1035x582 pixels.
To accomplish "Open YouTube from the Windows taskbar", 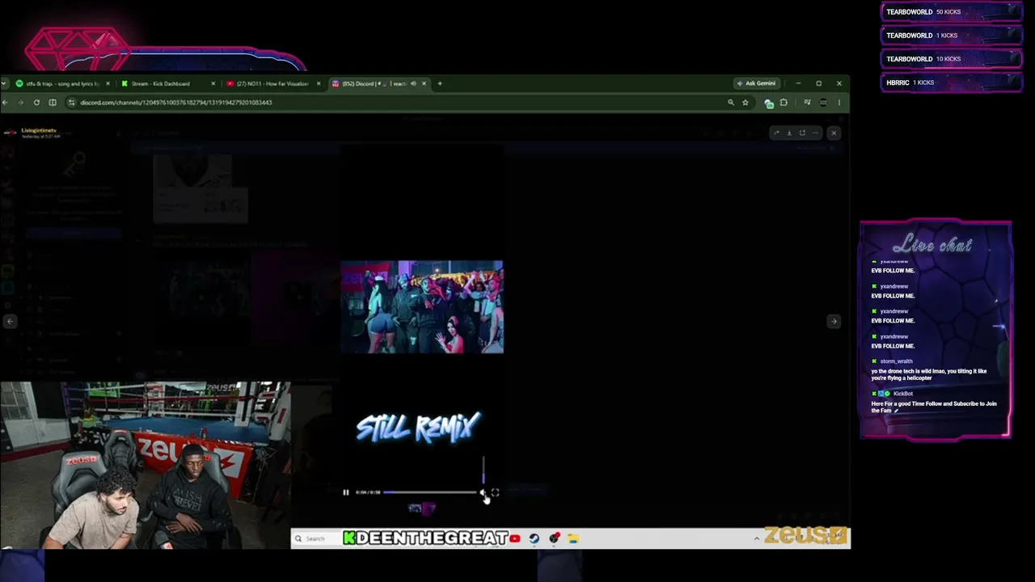I will point(515,538).
